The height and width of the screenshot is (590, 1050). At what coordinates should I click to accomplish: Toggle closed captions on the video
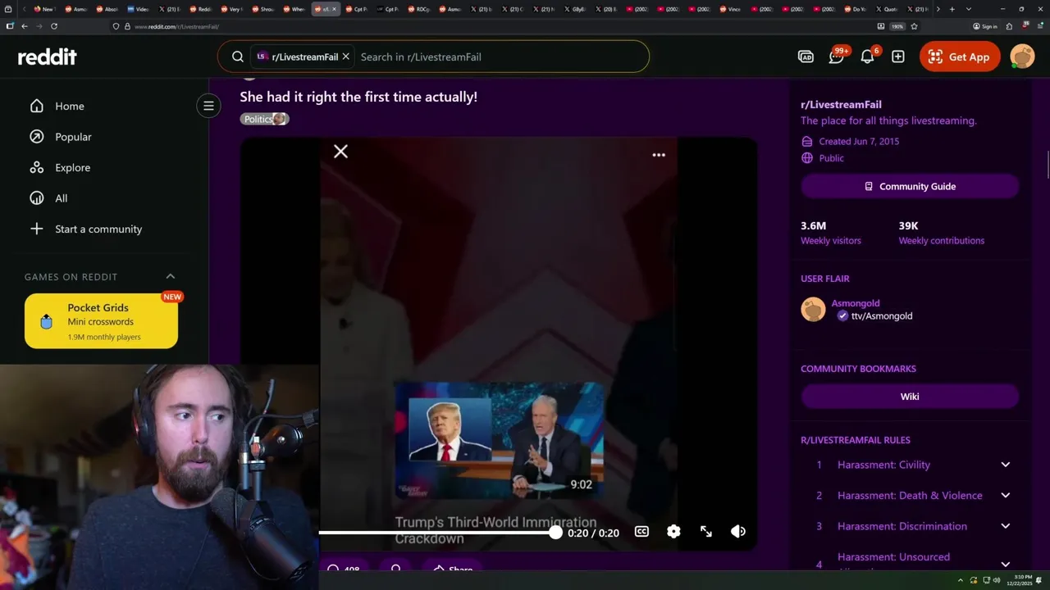tap(641, 532)
